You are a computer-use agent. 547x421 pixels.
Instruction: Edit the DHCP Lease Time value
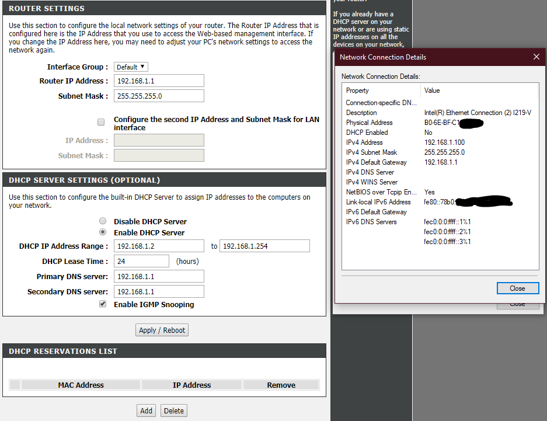click(141, 260)
